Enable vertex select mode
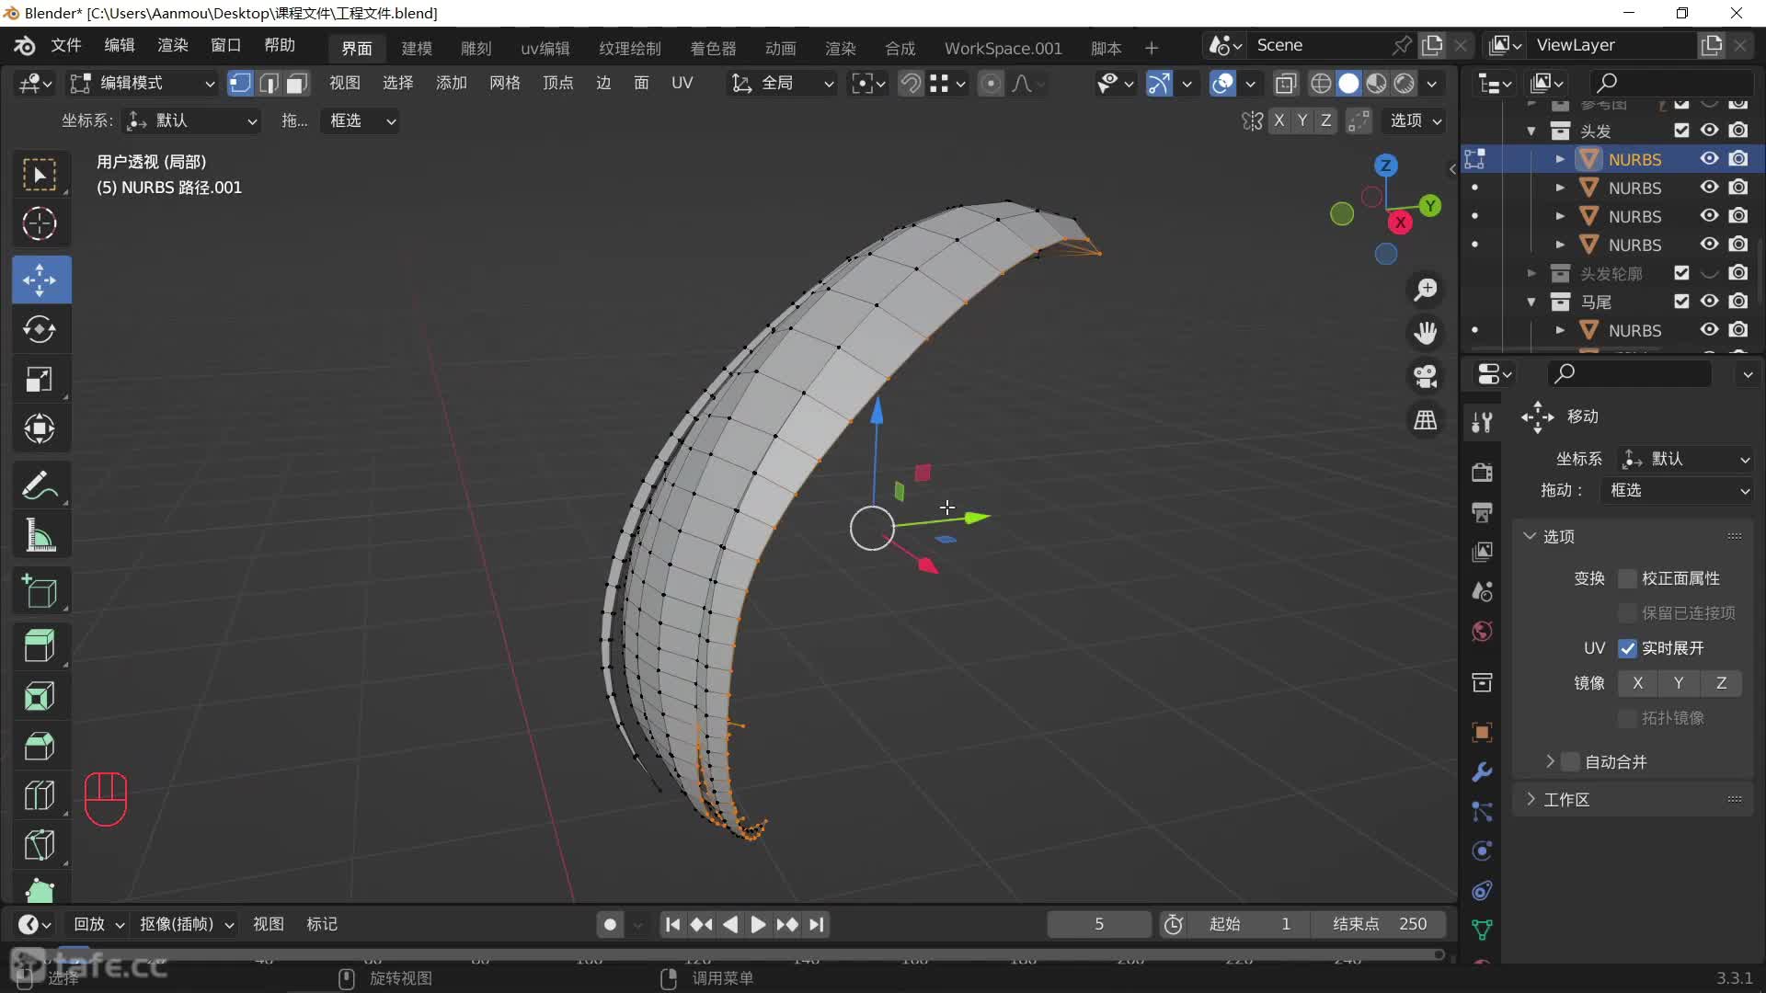Viewport: 1766px width, 993px height. (240, 84)
